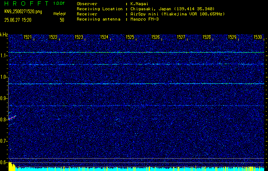Click the 1525 time marker
Screen dimensions: 268x171
click(130, 37)
